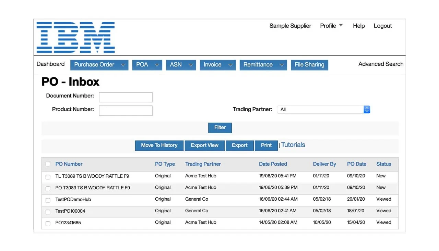Screen dimensions: 439x251
Task: Tick the checkbox for TestPO100004
Action: (48, 212)
